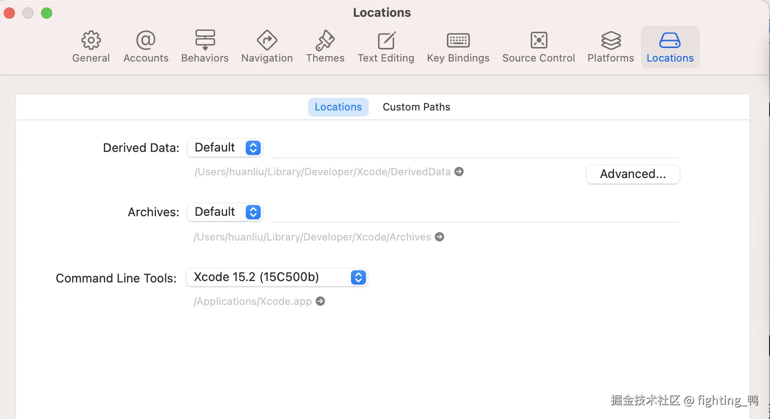Click the DerivedData folder path text
Screen dimensions: 770x419
[322, 172]
